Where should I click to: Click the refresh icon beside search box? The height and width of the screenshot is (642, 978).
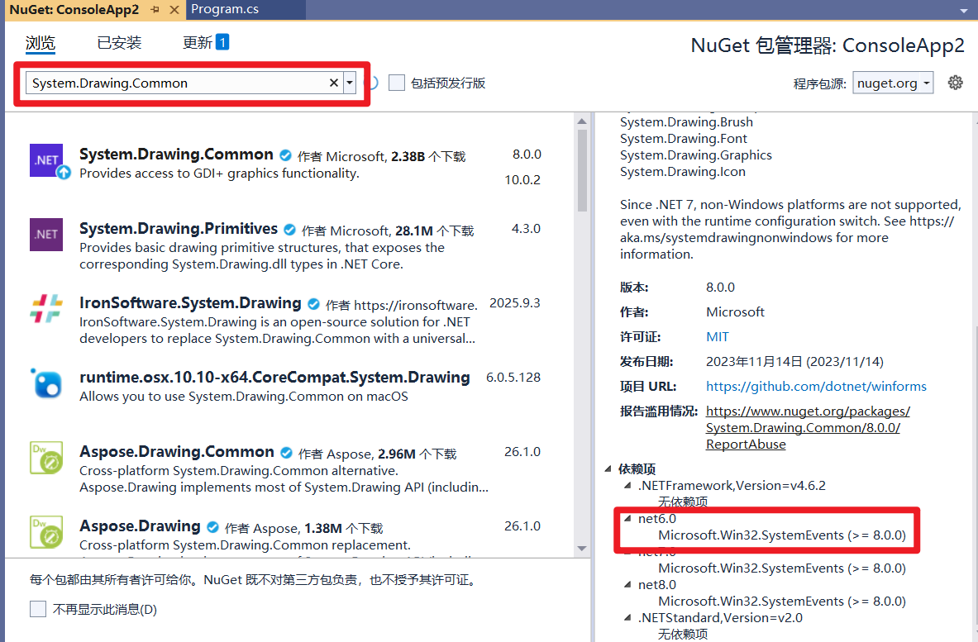tap(373, 83)
